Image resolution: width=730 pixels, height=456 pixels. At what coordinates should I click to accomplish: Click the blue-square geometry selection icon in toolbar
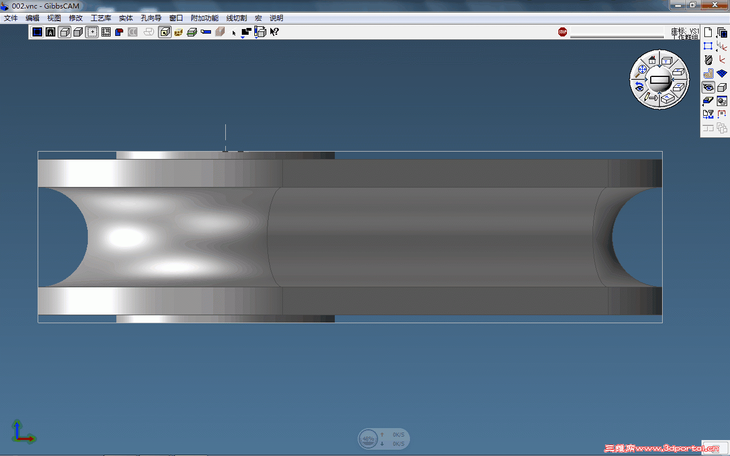(x=37, y=32)
